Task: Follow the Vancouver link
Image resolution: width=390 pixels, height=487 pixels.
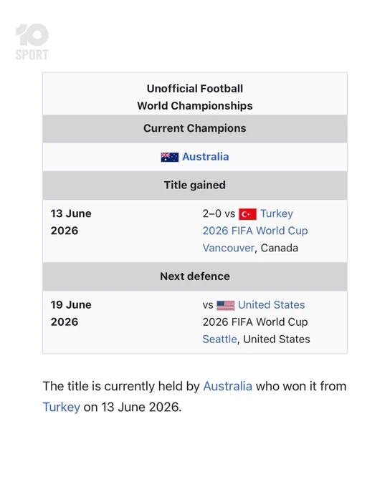Action: (229, 248)
